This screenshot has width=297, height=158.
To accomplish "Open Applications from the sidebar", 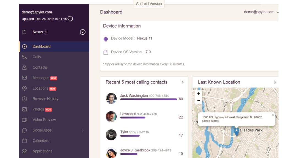I will click(x=42, y=151).
